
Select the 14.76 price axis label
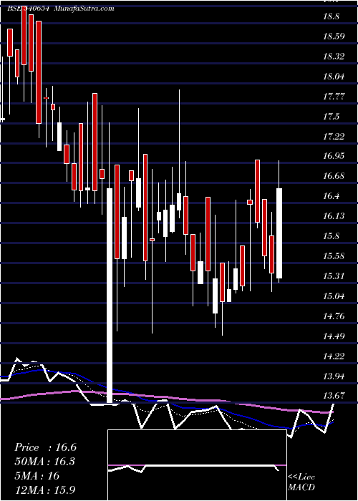(334, 316)
